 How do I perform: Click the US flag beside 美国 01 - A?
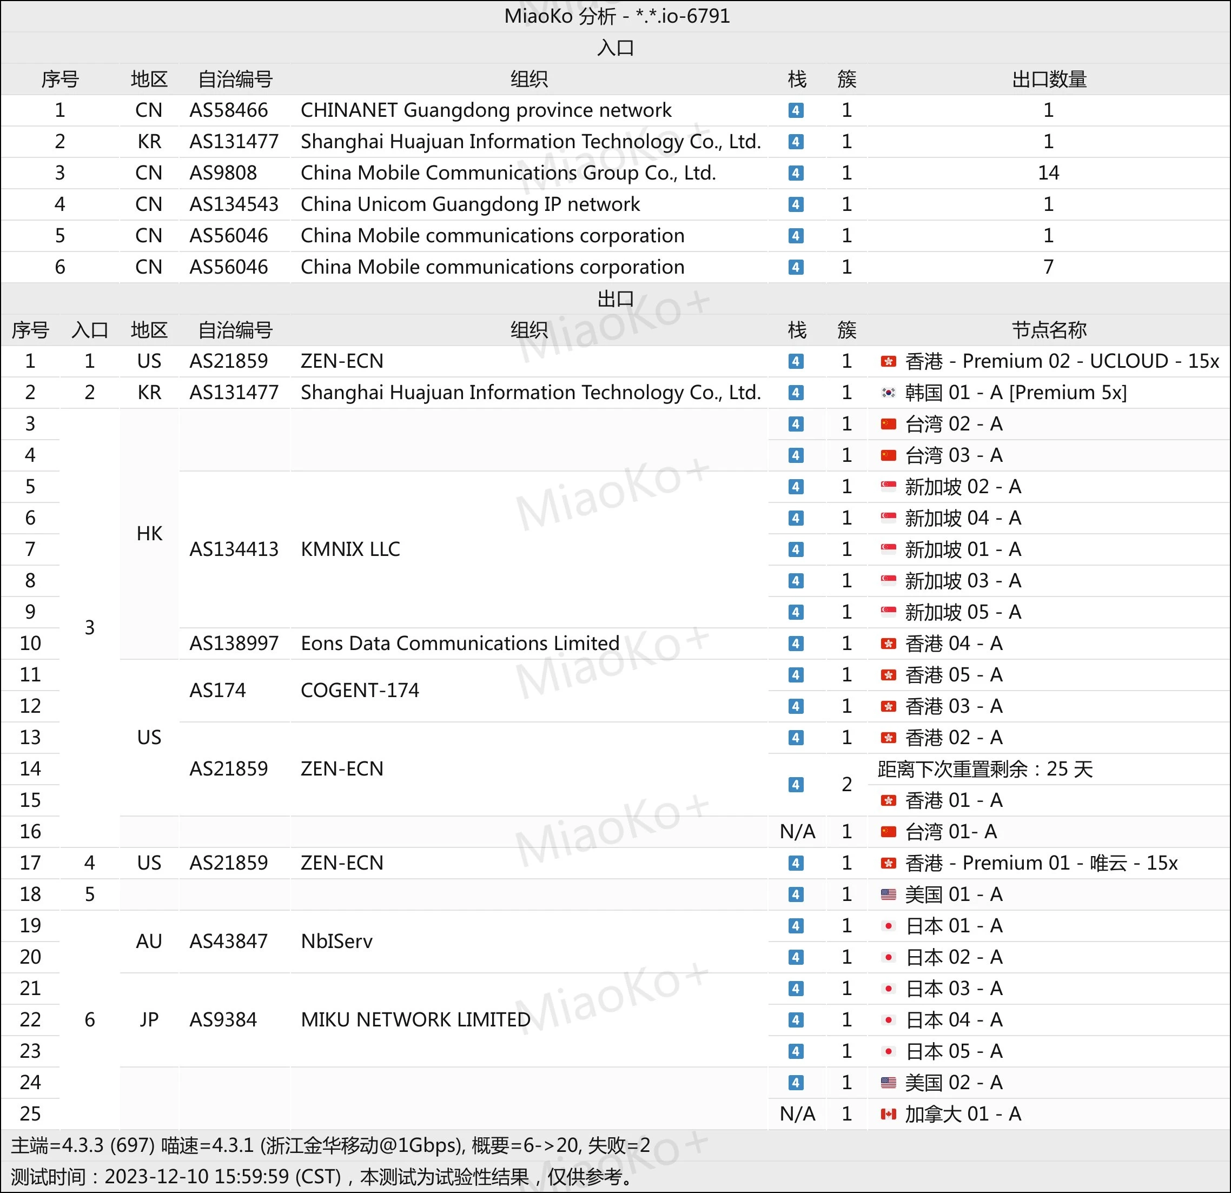(x=888, y=894)
